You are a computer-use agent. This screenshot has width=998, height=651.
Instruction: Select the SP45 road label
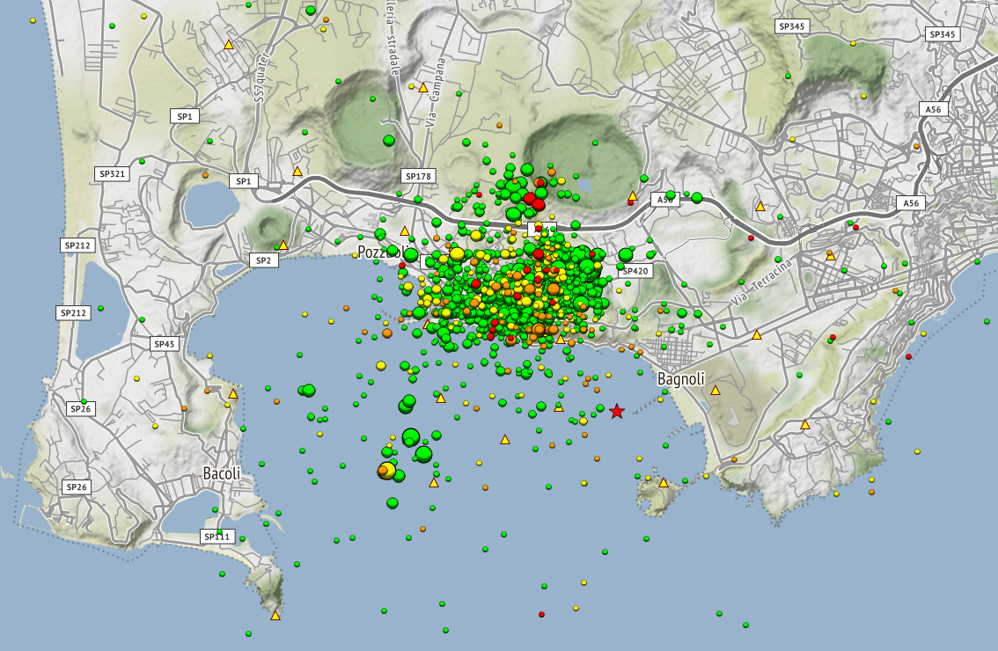click(x=165, y=344)
